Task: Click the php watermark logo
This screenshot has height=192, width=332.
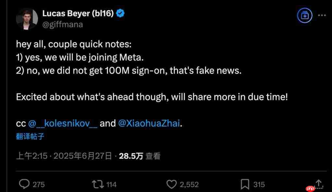Action: pos(311,188)
